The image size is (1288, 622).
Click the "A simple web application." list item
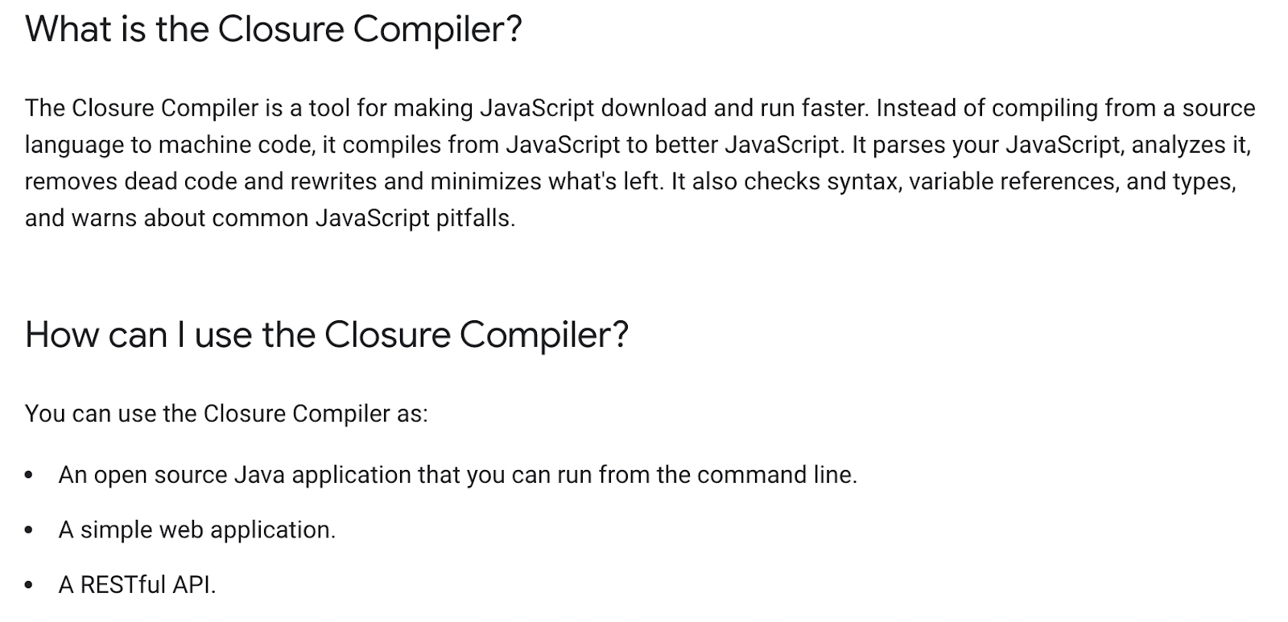coord(196,529)
